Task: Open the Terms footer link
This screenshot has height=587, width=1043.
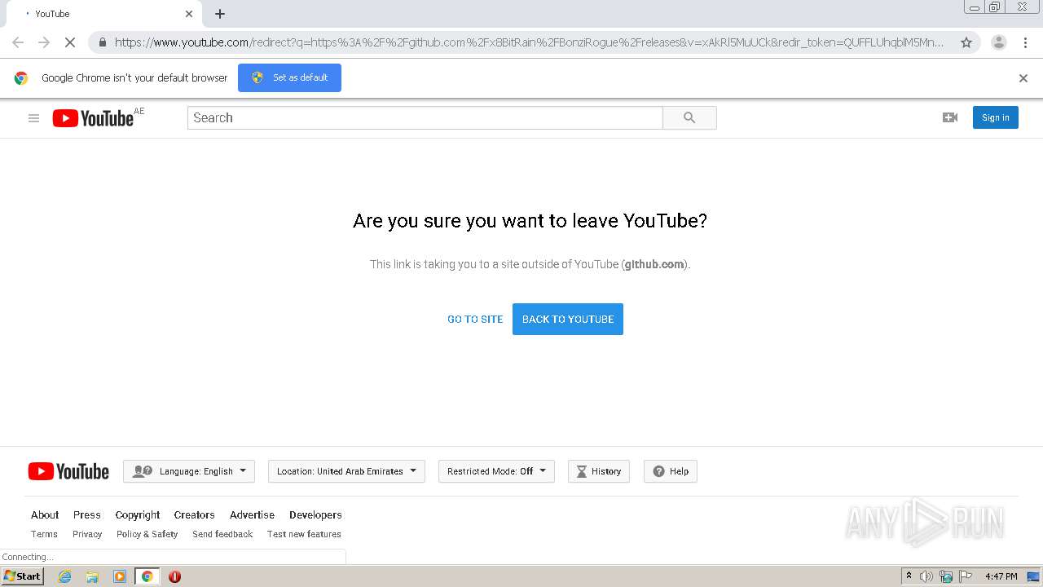Action: pos(44,535)
